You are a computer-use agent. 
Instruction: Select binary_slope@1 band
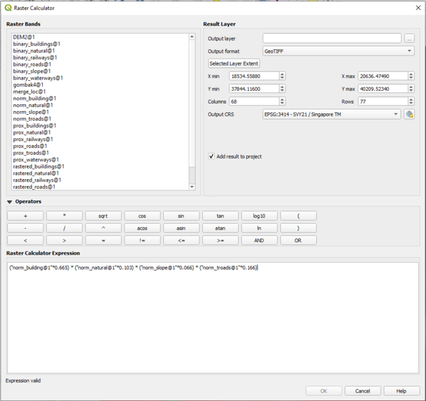click(x=32, y=71)
